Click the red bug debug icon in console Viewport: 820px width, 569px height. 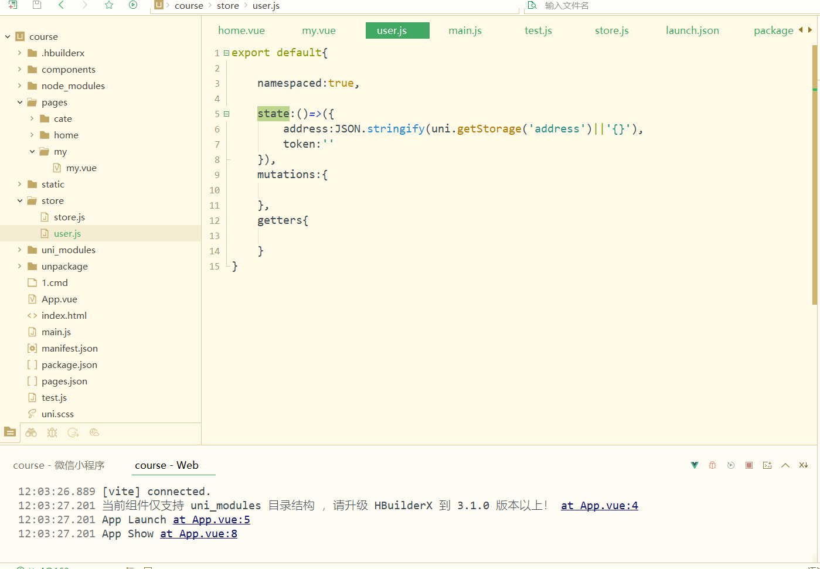point(713,465)
